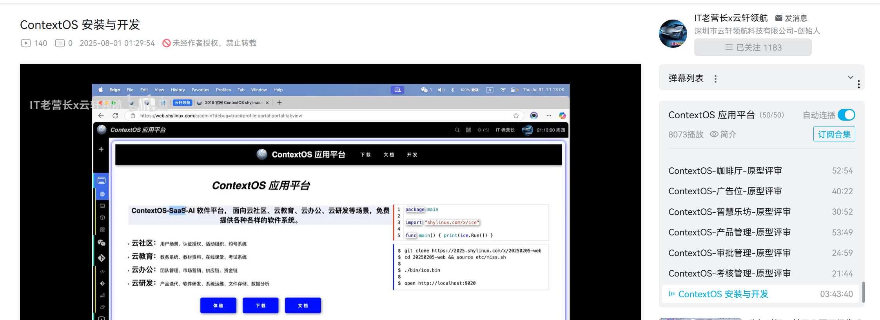Image resolution: width=880 pixels, height=320 pixels.
Task: Open the uploader avatar with the car image
Action: click(673, 34)
